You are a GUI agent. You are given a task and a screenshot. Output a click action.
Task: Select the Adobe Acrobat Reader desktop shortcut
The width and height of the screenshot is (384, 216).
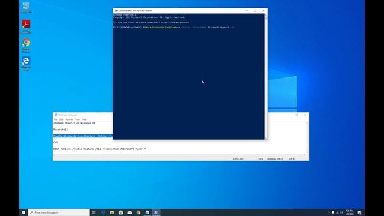tap(26, 26)
